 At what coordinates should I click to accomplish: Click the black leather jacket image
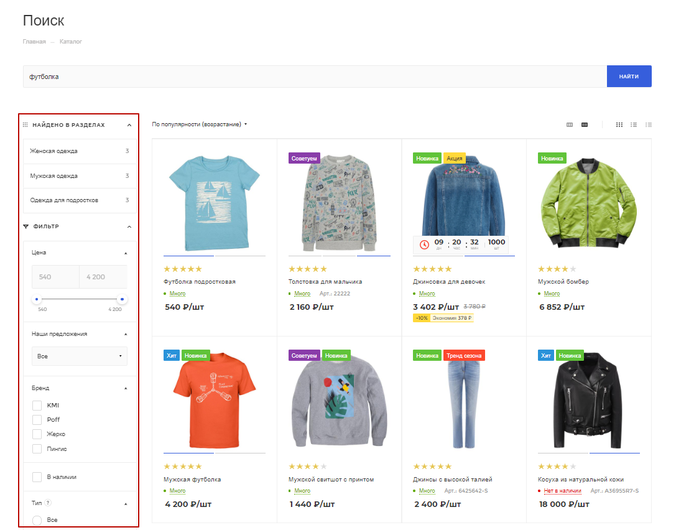588,400
